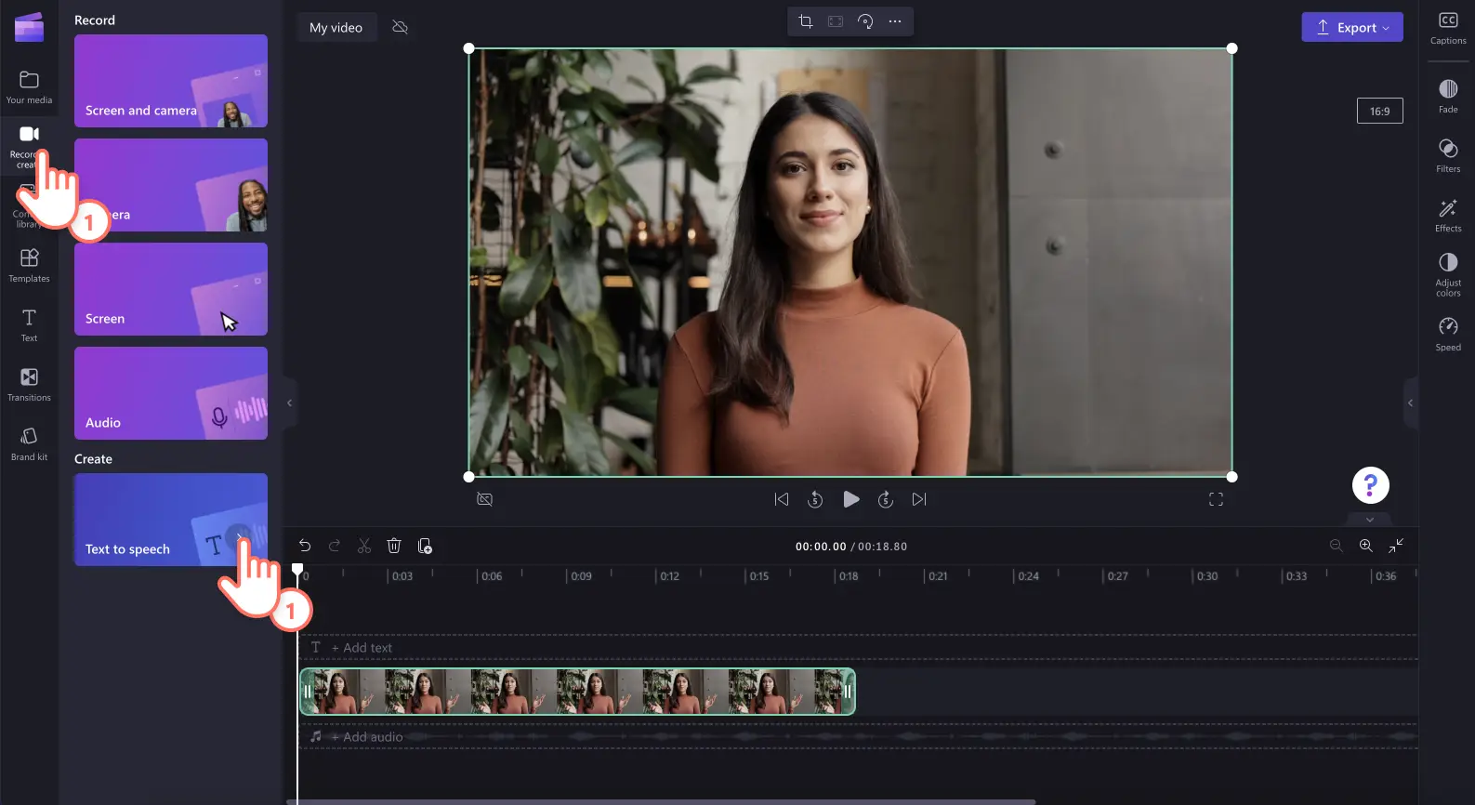Click the timeline ruler at 0:12
1475x805 pixels.
point(668,576)
